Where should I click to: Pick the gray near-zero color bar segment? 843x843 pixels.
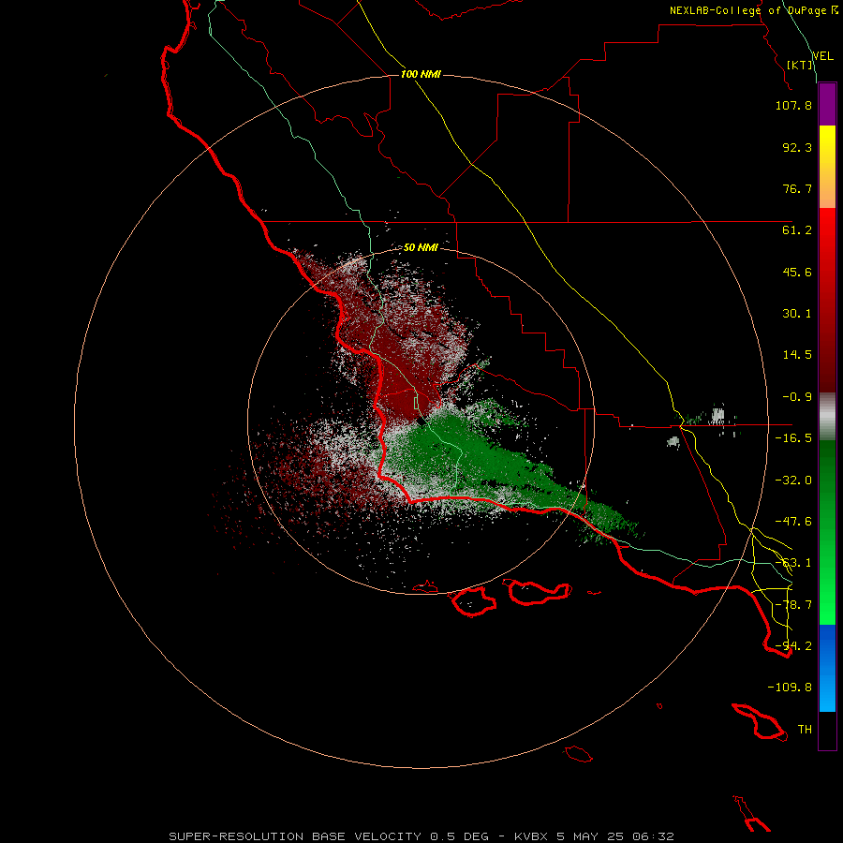[827, 417]
